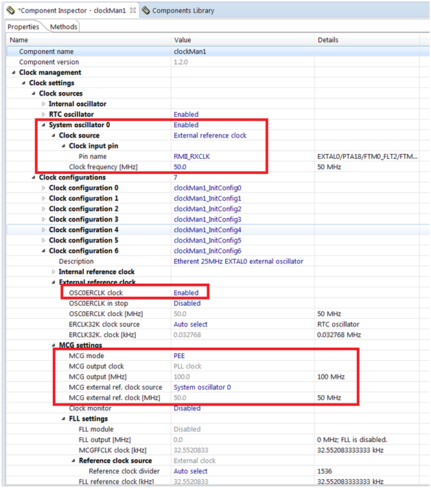Viewport: 431px width, 488px height.
Task: Click the Component Inspector tab icon
Action: click(x=10, y=10)
